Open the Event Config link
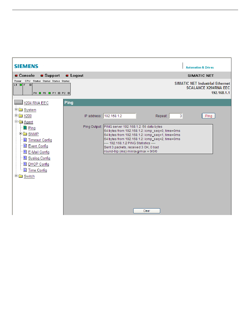This screenshot has width=244, height=335. pos(38,146)
